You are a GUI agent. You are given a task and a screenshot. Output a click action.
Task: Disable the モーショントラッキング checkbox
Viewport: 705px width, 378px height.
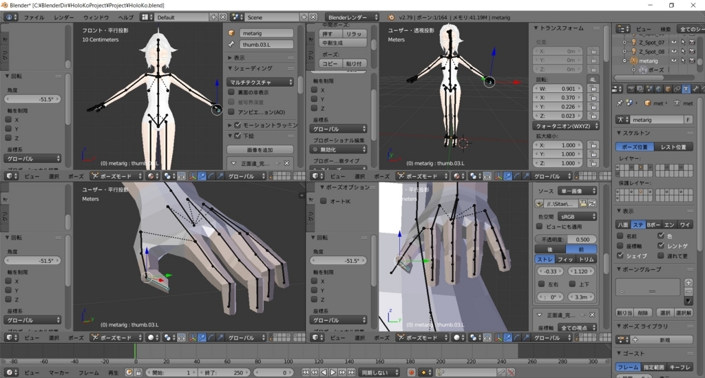pos(238,125)
